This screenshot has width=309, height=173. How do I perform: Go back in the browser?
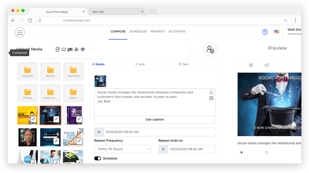click(13, 21)
